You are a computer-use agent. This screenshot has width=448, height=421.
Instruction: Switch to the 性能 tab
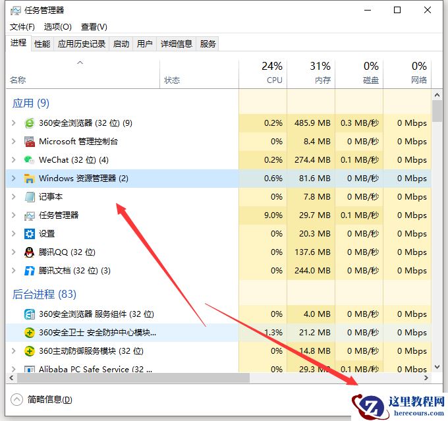point(42,44)
